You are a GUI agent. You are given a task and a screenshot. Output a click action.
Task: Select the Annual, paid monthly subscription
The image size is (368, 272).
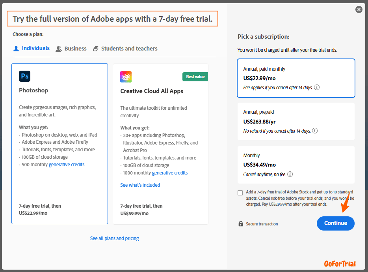click(296, 78)
